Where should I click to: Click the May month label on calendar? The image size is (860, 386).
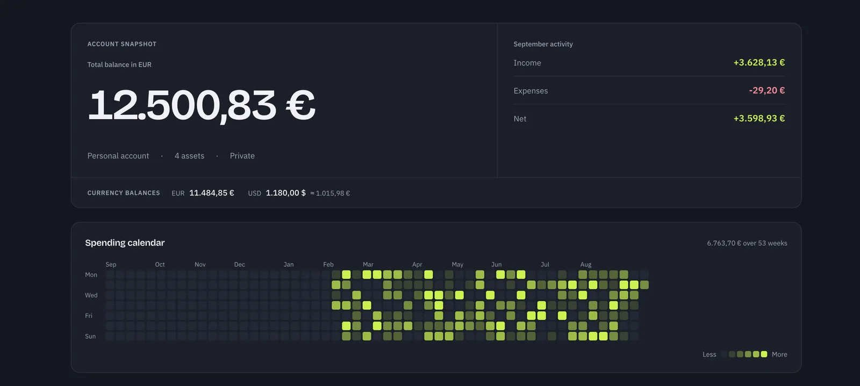tap(457, 265)
